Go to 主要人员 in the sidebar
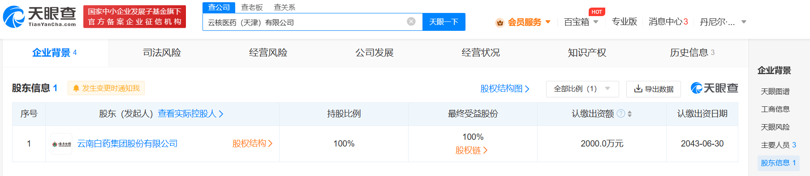 point(778,145)
